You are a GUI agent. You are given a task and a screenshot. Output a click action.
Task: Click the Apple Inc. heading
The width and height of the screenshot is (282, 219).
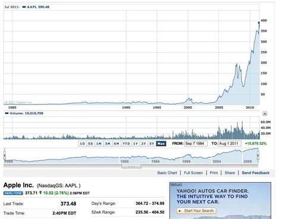click(x=18, y=185)
